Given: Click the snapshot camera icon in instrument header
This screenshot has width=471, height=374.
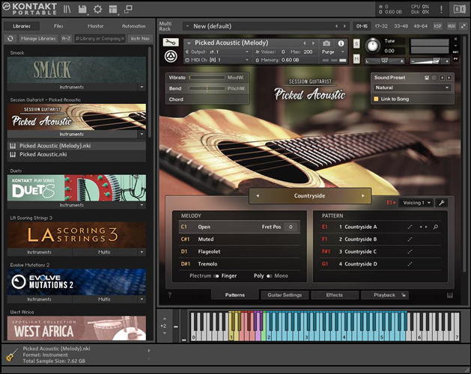Looking at the screenshot, I should [x=326, y=43].
